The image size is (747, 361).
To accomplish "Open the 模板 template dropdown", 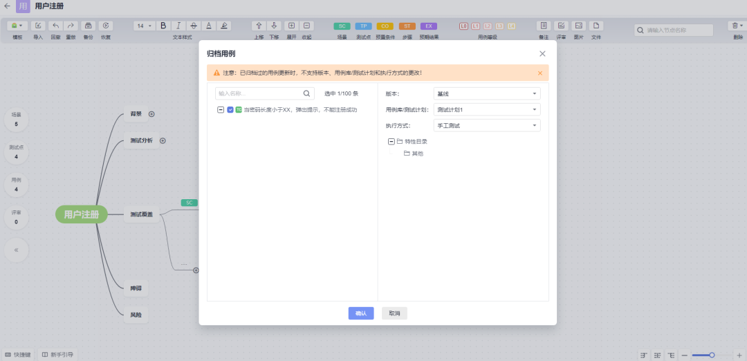I will coord(18,26).
